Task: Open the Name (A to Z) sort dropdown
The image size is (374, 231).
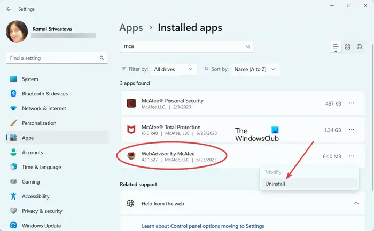Action: [255, 69]
